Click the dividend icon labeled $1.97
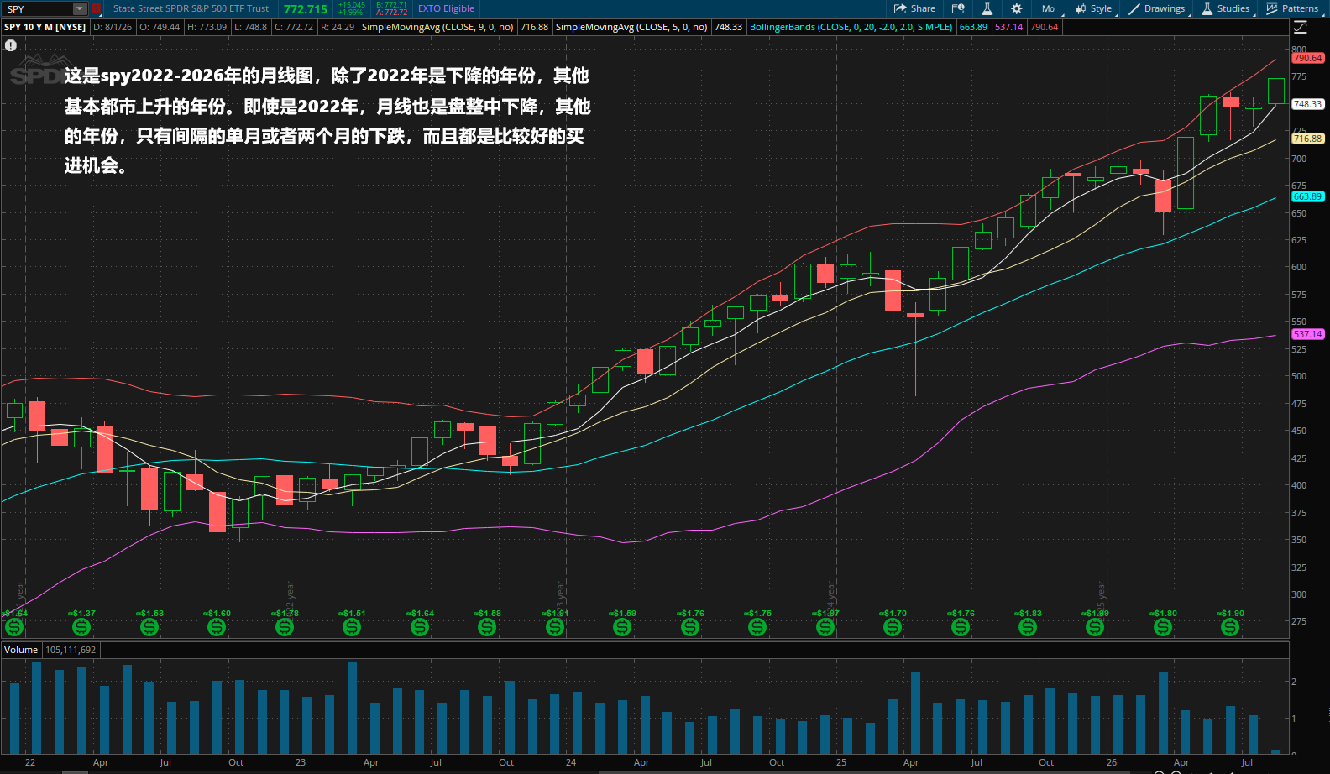 click(825, 627)
